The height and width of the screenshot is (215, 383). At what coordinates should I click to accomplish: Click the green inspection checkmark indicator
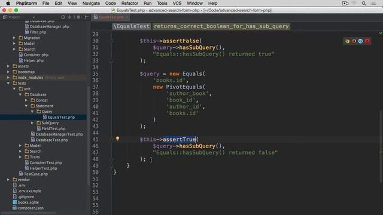click(381, 33)
